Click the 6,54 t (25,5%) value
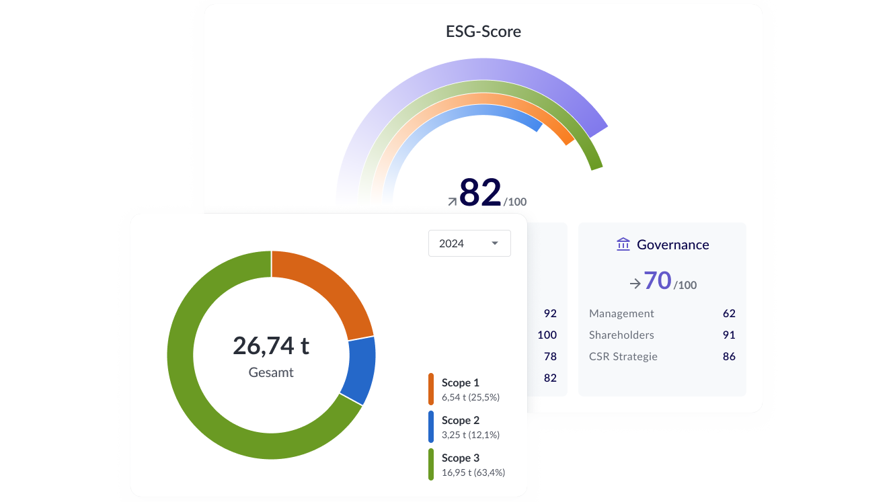Viewport: 893px width, 502px height. 471,397
